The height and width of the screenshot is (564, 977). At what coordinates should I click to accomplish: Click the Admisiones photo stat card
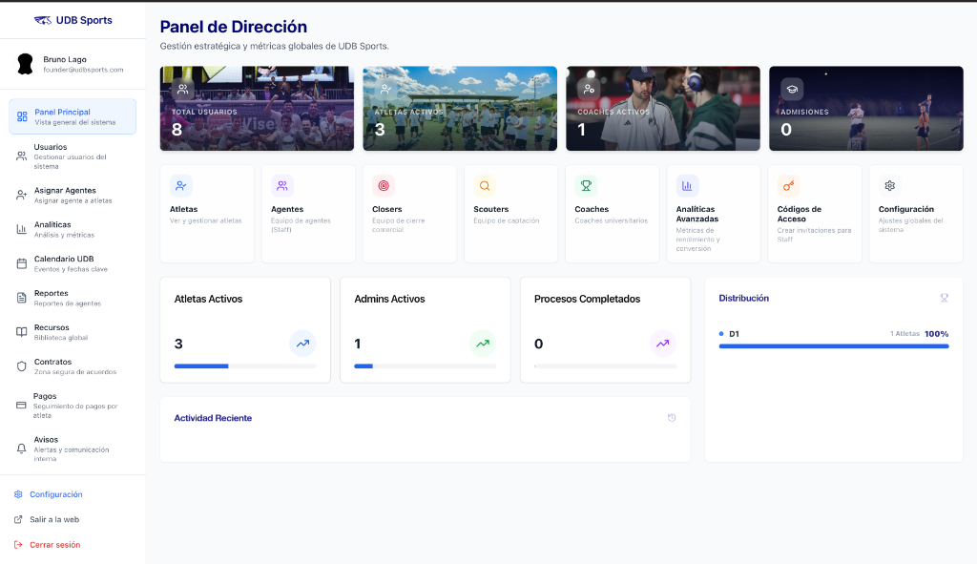point(866,109)
